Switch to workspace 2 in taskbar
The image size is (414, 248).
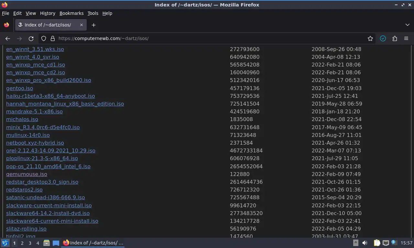click(x=22, y=243)
